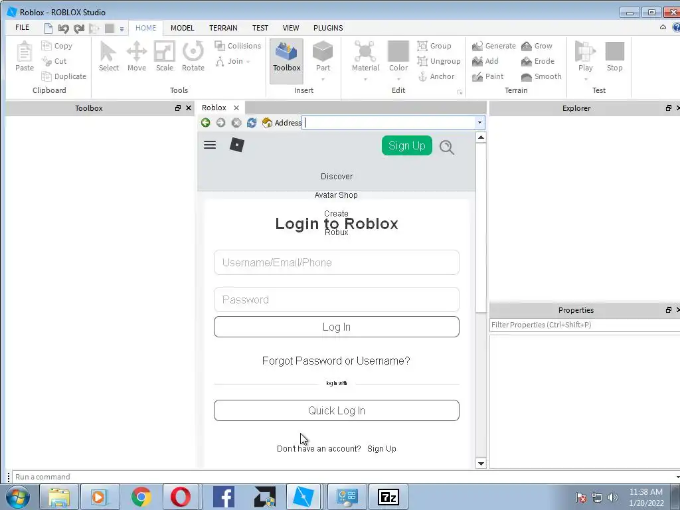Click the Password field
Screen dimensions: 680x510
[337, 299]
